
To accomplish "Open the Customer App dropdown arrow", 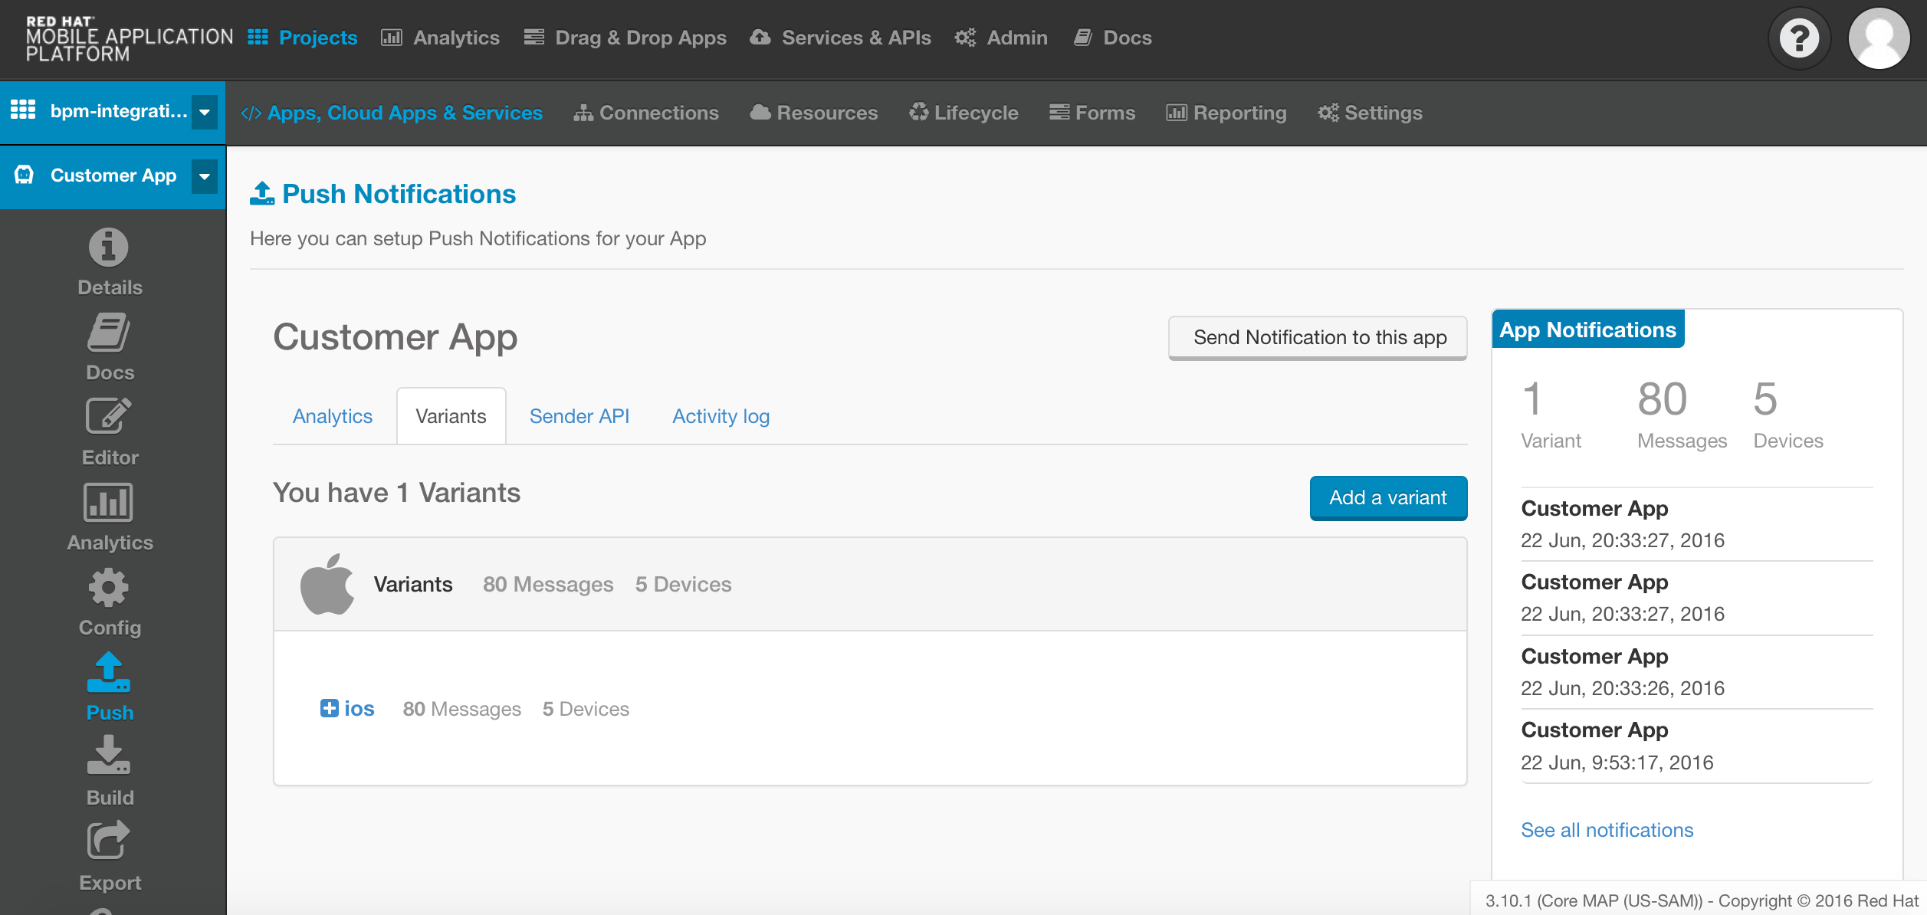I will tap(205, 176).
